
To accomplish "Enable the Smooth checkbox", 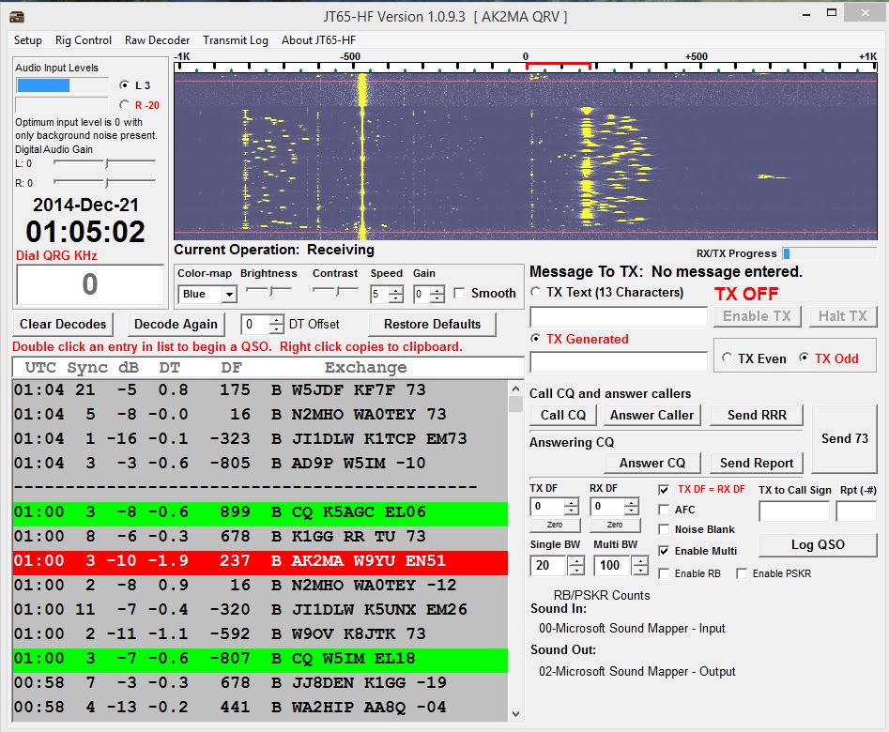I will pos(459,293).
